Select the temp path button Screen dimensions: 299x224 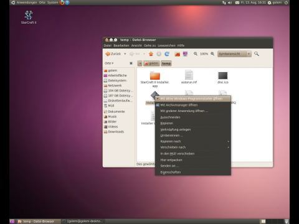pyautogui.click(x=166, y=63)
